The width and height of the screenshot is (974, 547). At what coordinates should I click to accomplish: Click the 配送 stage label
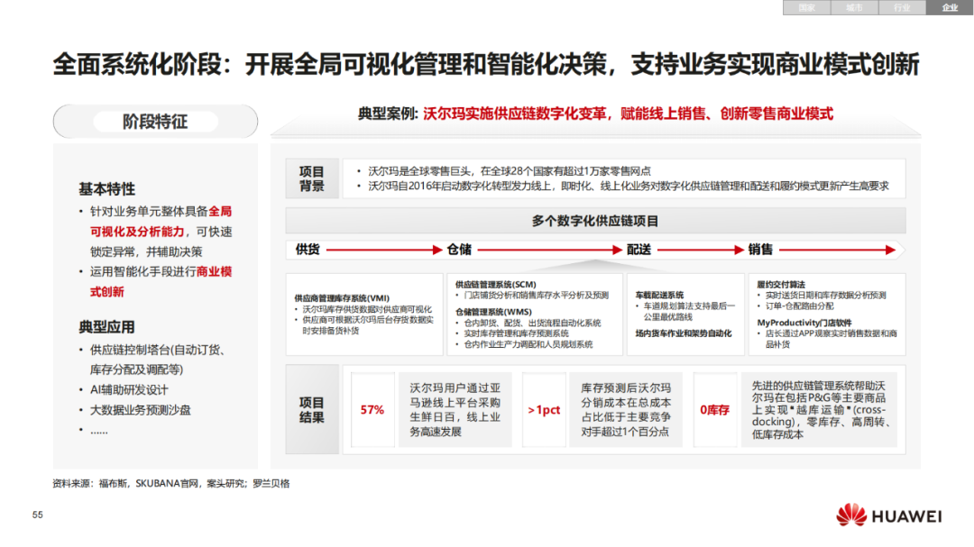tap(639, 250)
